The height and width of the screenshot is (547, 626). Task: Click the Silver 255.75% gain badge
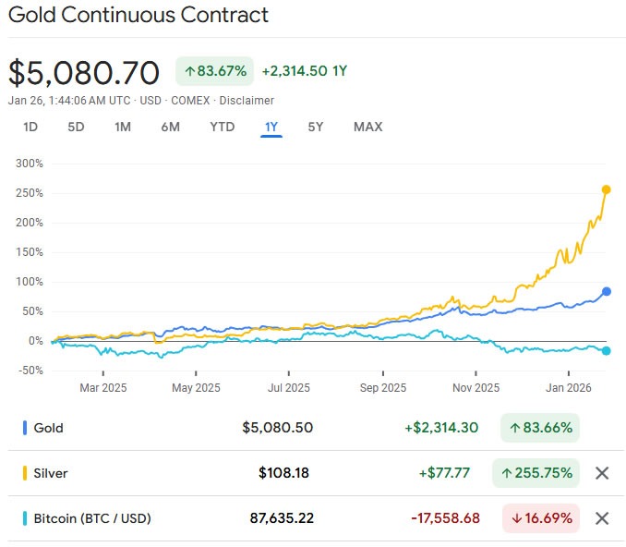[536, 473]
